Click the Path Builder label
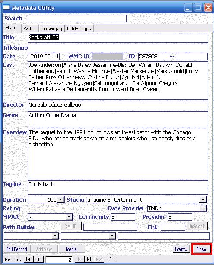214x265 pixels. point(19,227)
